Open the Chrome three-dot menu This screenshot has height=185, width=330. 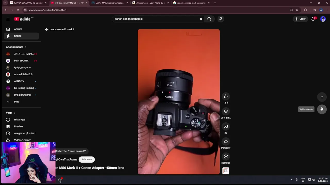[327, 10]
